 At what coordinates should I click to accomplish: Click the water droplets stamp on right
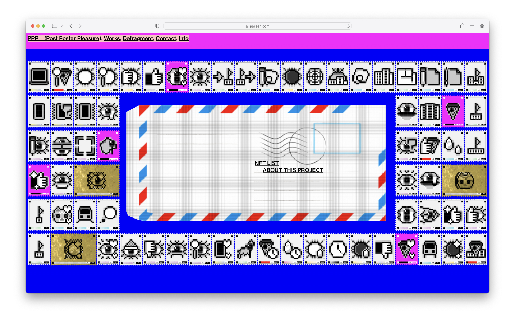click(453, 146)
